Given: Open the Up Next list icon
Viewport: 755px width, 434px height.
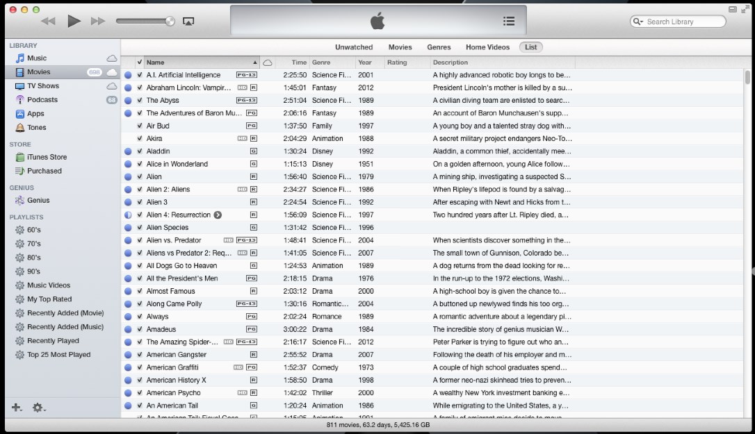Looking at the screenshot, I should [508, 21].
